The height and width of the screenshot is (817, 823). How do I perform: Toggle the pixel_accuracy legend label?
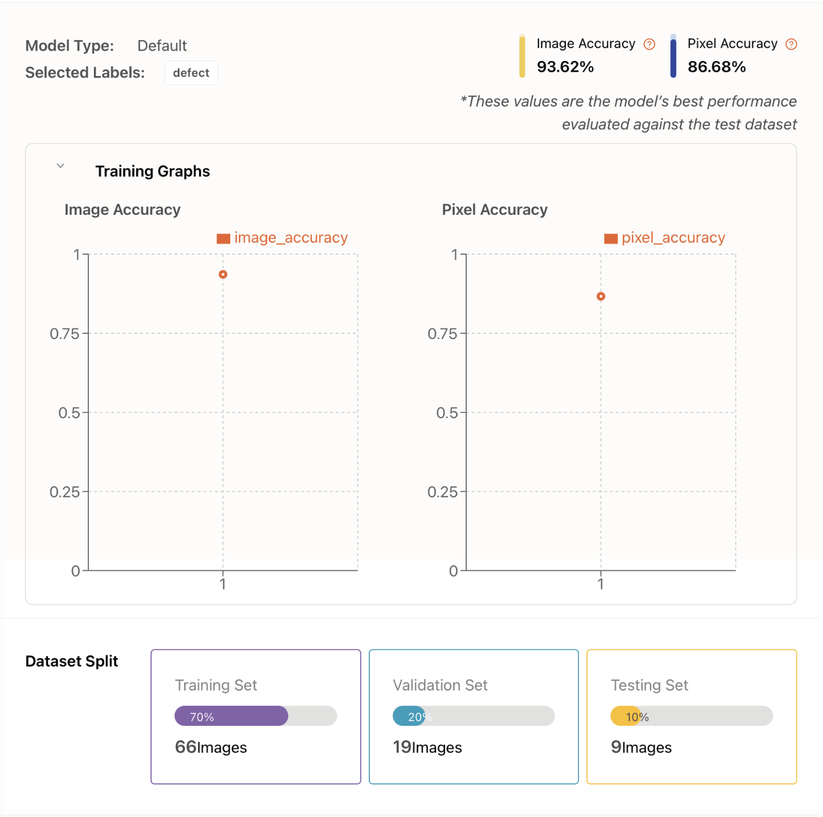(x=673, y=238)
